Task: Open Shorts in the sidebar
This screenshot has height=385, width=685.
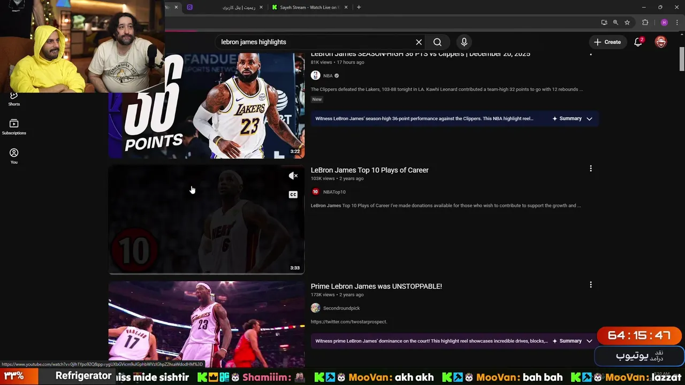Action: (x=14, y=99)
